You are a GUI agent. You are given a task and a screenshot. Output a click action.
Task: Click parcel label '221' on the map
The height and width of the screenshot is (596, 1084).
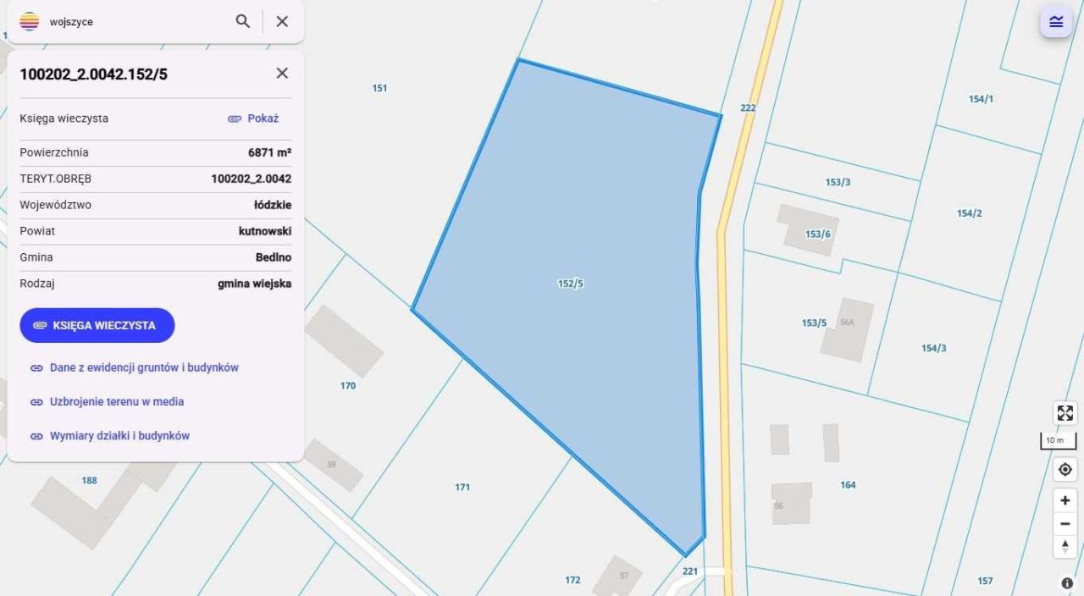click(690, 571)
